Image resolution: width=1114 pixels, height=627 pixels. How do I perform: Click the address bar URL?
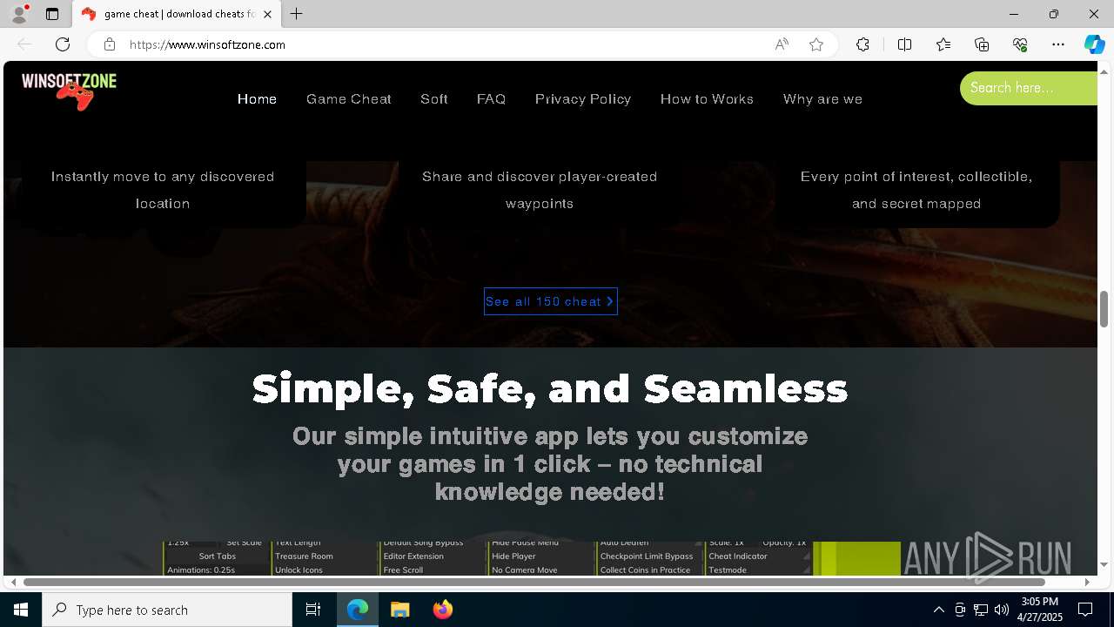tap(207, 44)
